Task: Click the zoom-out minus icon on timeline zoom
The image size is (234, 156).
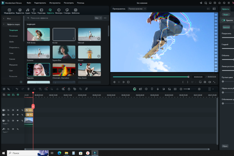Action: tap(181, 89)
